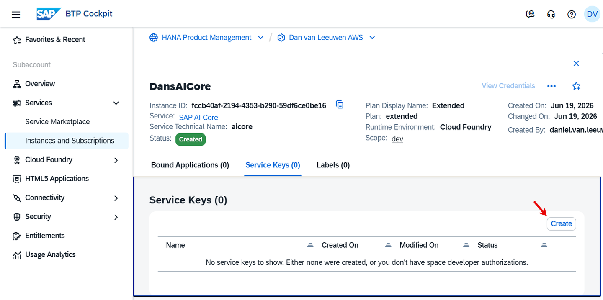The height and width of the screenshot is (300, 603).
Task: Click the Status column header
Action: click(487, 245)
